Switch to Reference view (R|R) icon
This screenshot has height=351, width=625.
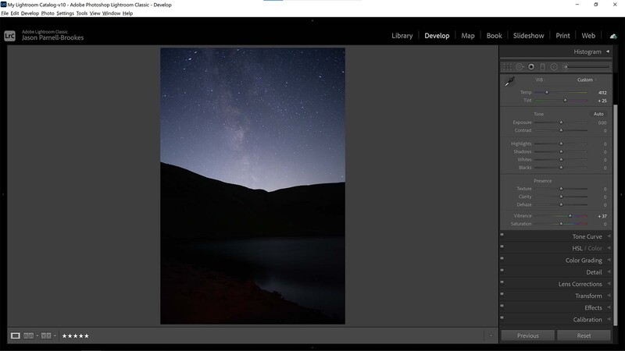(28, 336)
